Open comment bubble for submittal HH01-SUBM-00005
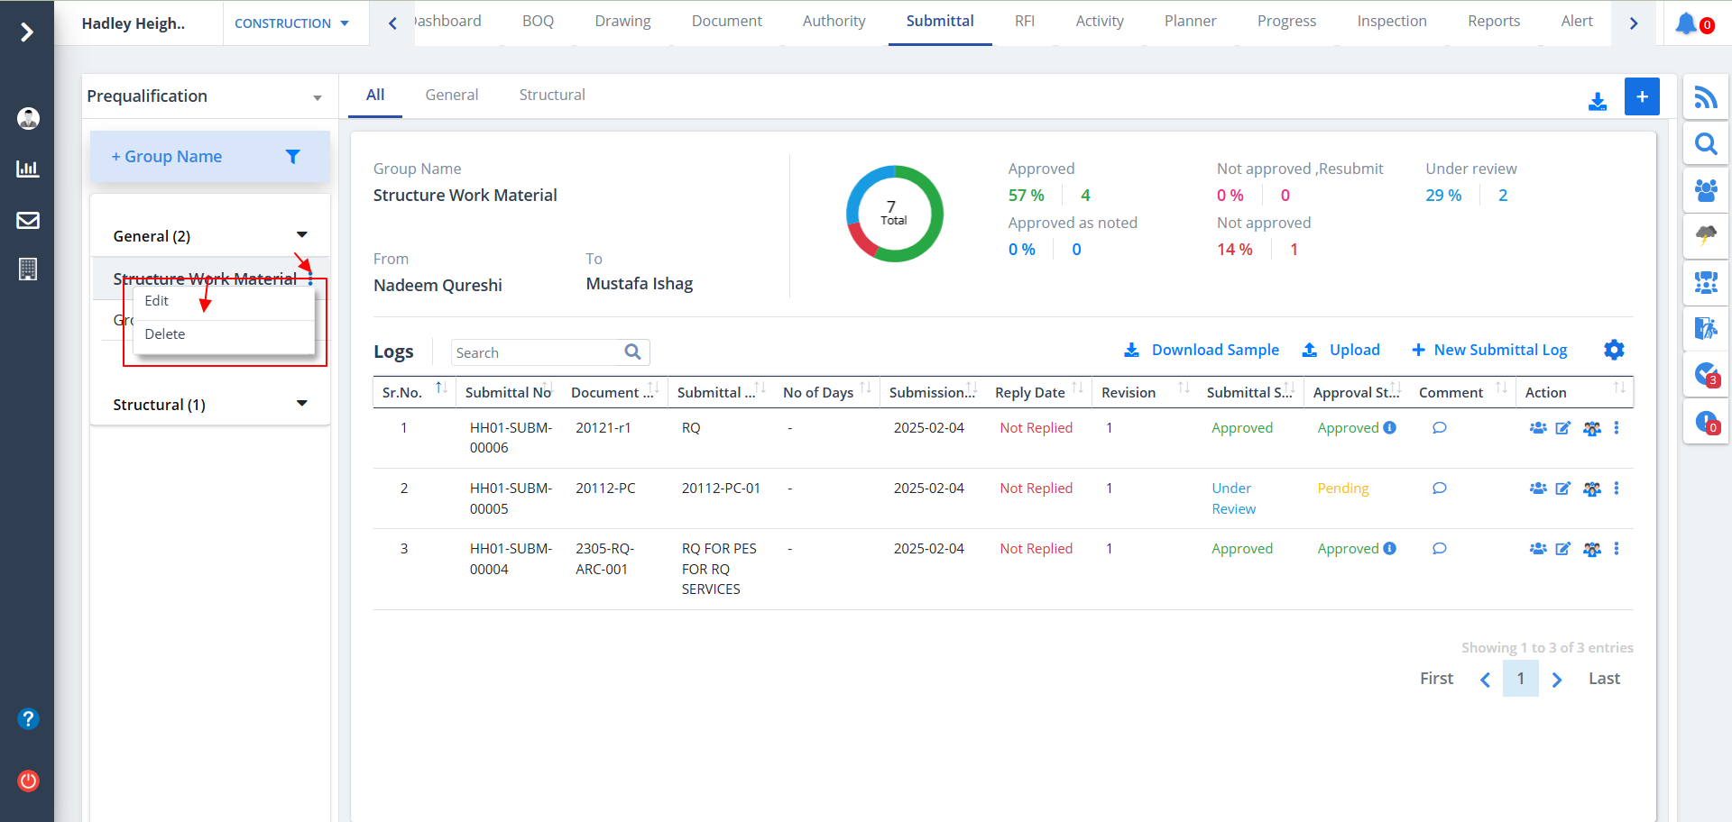Image resolution: width=1732 pixels, height=822 pixels. coord(1439,489)
